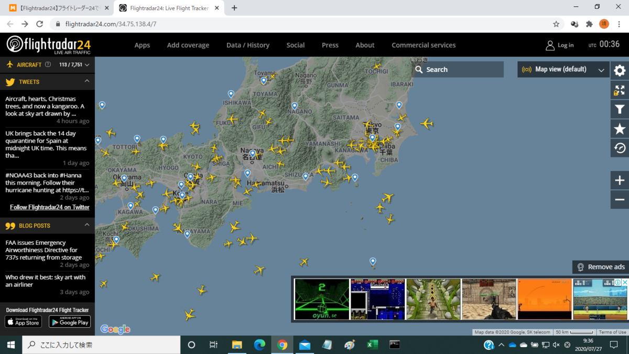Viewport: 629px width, 354px height.
Task: Select the airport pin at Nagano
Action: (295, 106)
